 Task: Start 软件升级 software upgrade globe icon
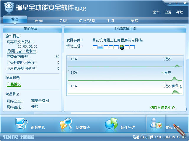click(x=111, y=123)
